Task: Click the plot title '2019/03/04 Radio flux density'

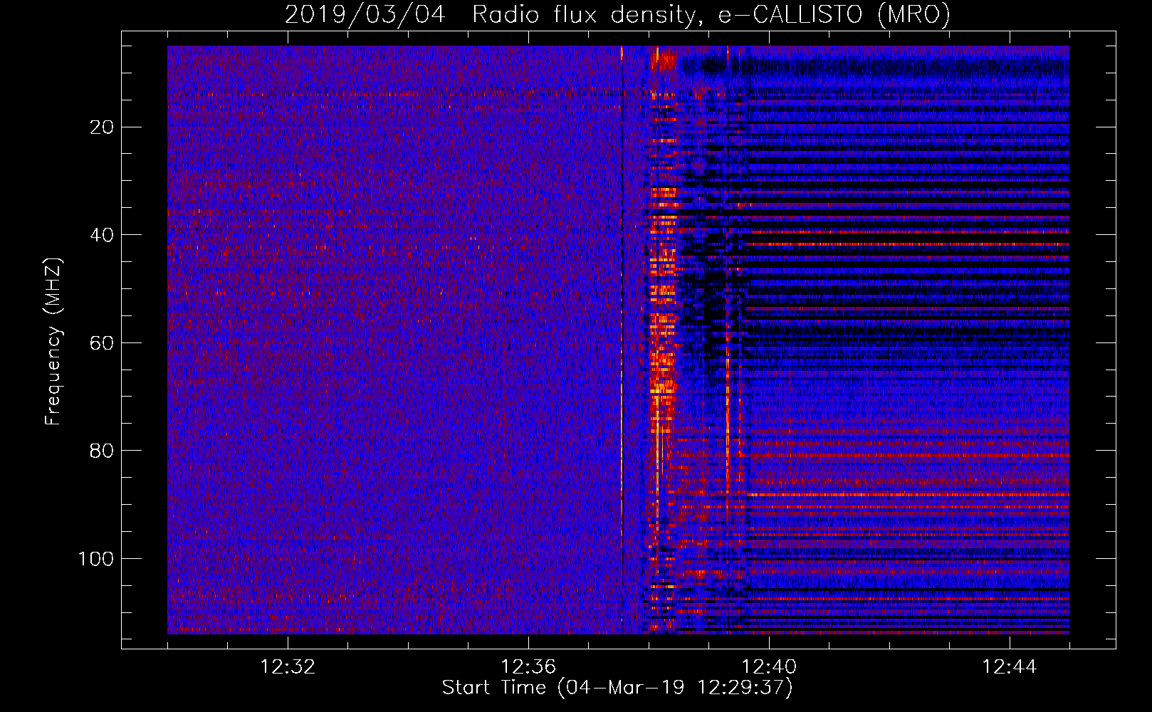Action: click(x=617, y=14)
